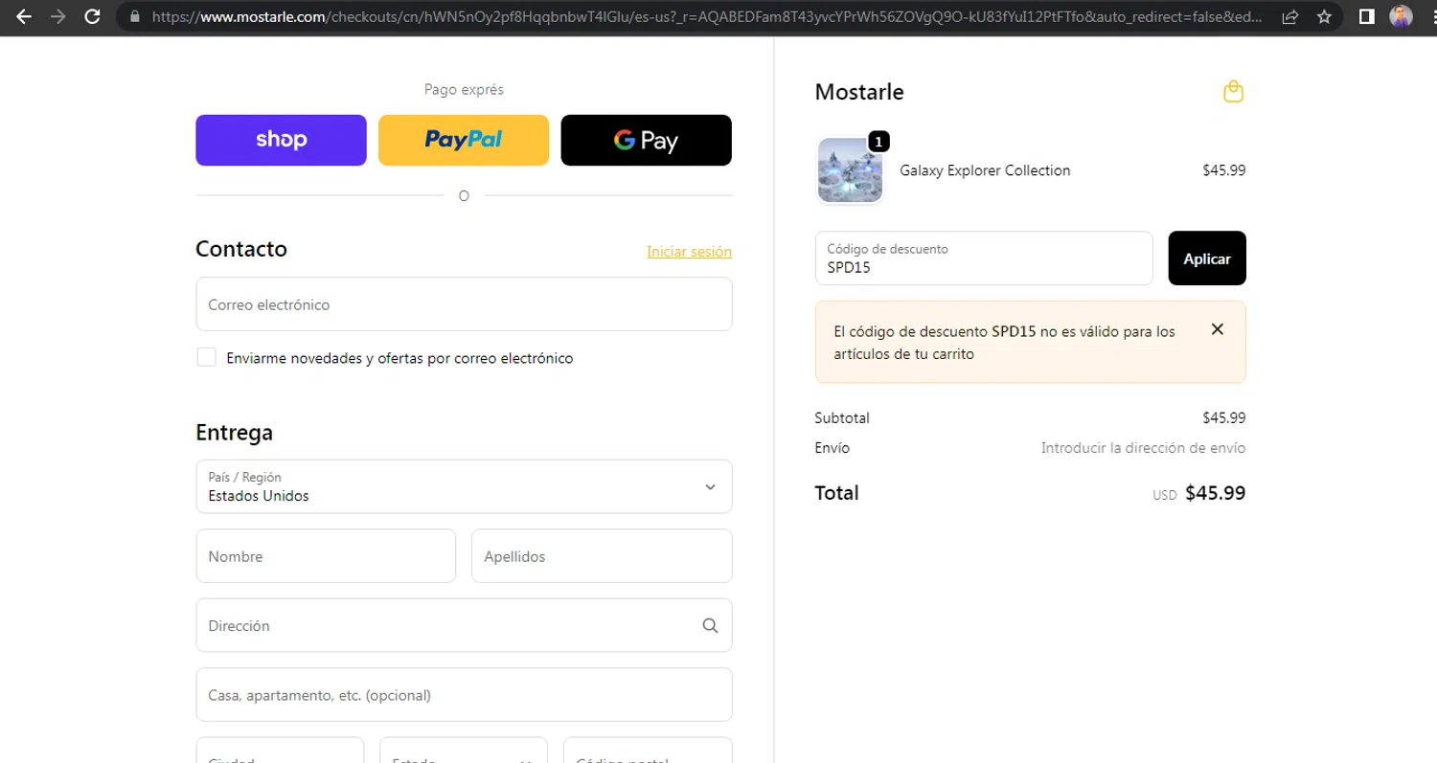Click the Correo electrónico field
Image resolution: width=1437 pixels, height=763 pixels.
point(464,304)
